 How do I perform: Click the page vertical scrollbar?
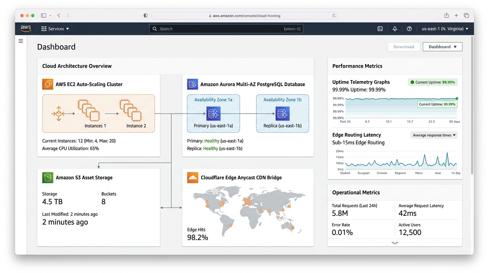pos(472,105)
